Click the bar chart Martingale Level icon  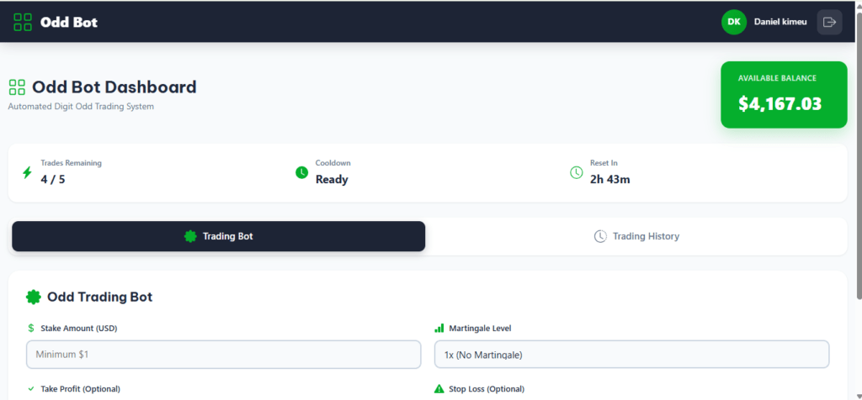(439, 328)
